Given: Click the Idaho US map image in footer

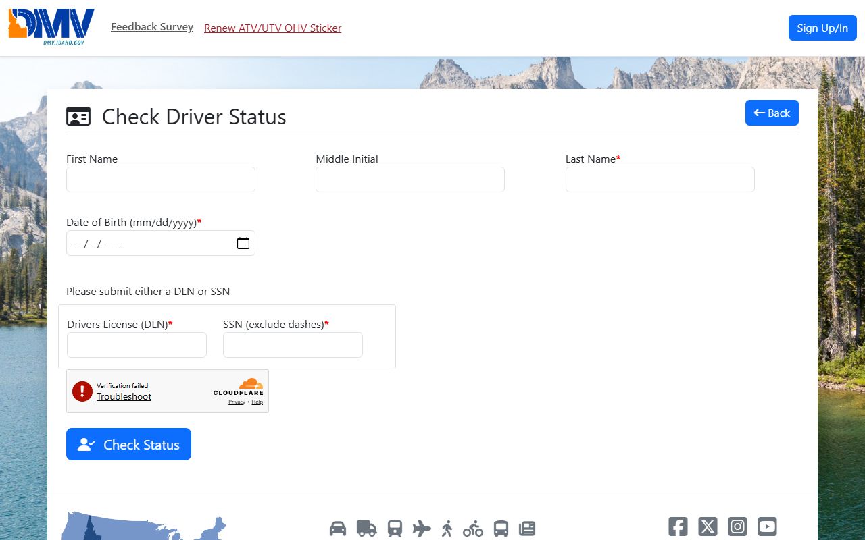Looking at the screenshot, I should click(x=144, y=526).
